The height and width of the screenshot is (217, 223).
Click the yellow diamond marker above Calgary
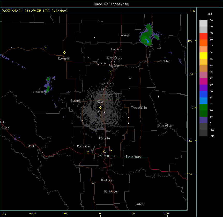coord(105,152)
